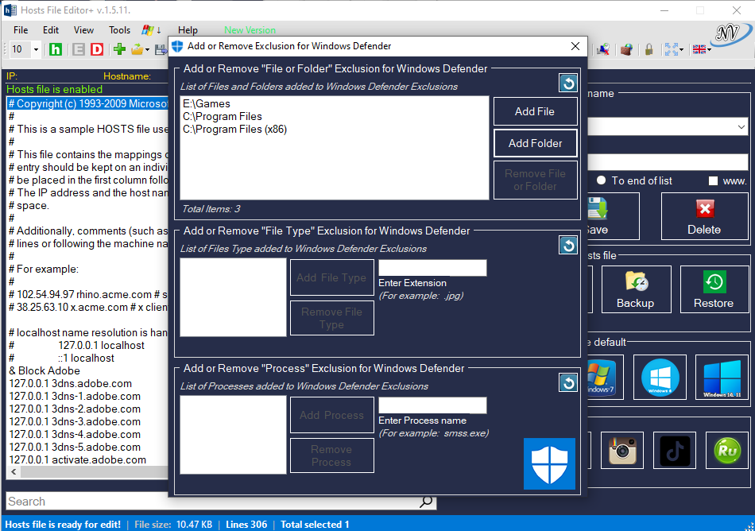The image size is (755, 531).
Task: Open the Edit menu
Action: [51, 30]
